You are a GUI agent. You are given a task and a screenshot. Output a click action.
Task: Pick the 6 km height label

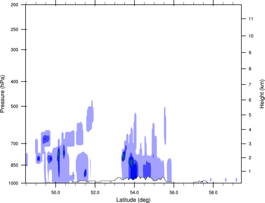coord(250,100)
